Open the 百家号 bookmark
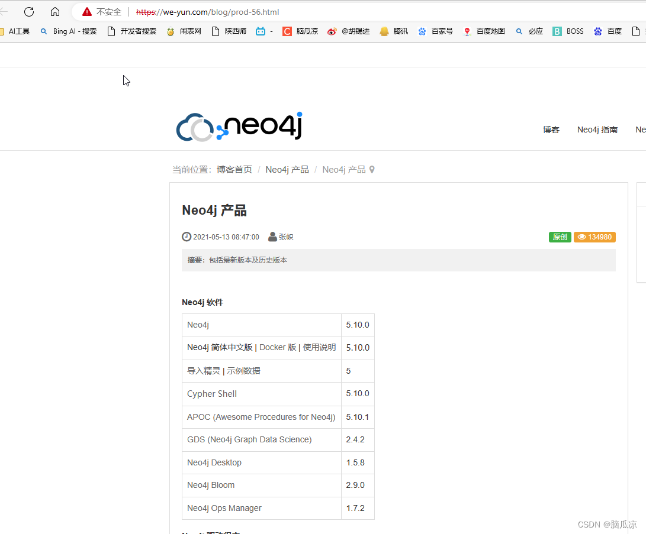This screenshot has height=534, width=646. 435,31
